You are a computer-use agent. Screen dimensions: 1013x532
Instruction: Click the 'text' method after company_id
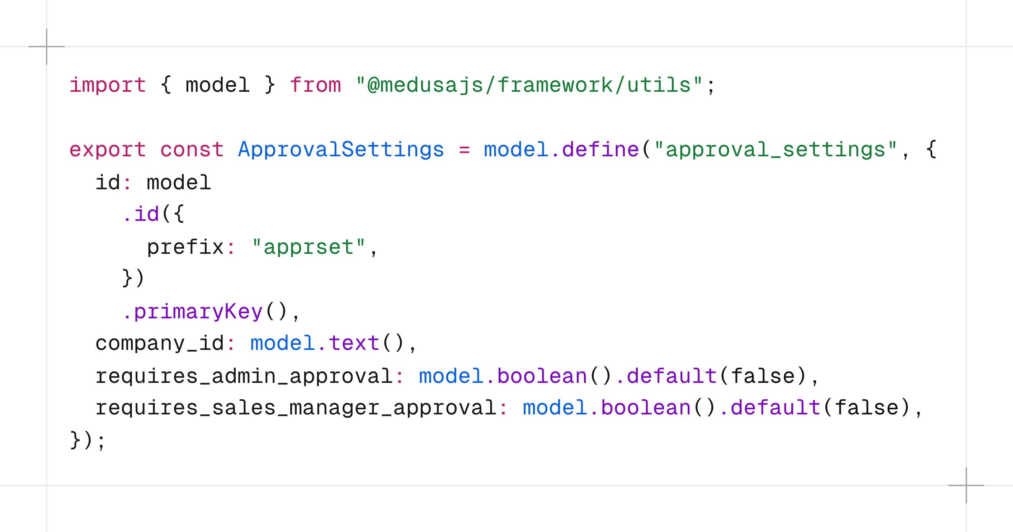pos(354,344)
